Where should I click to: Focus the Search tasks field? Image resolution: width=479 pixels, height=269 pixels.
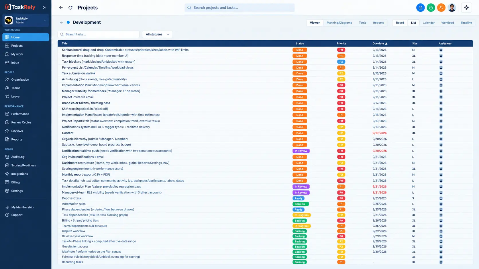click(99, 34)
